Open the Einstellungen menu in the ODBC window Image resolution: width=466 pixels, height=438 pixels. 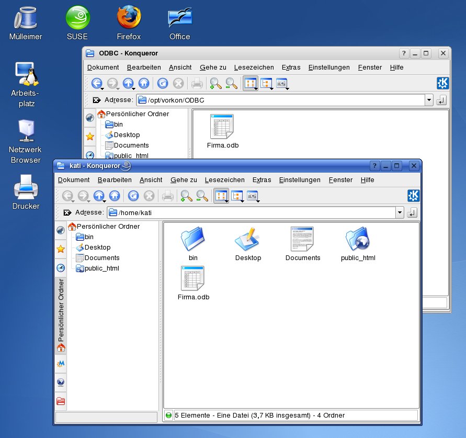pos(328,67)
